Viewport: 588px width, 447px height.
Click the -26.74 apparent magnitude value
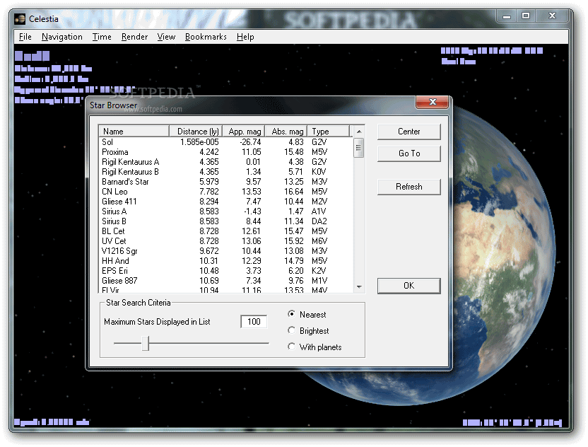coord(250,142)
